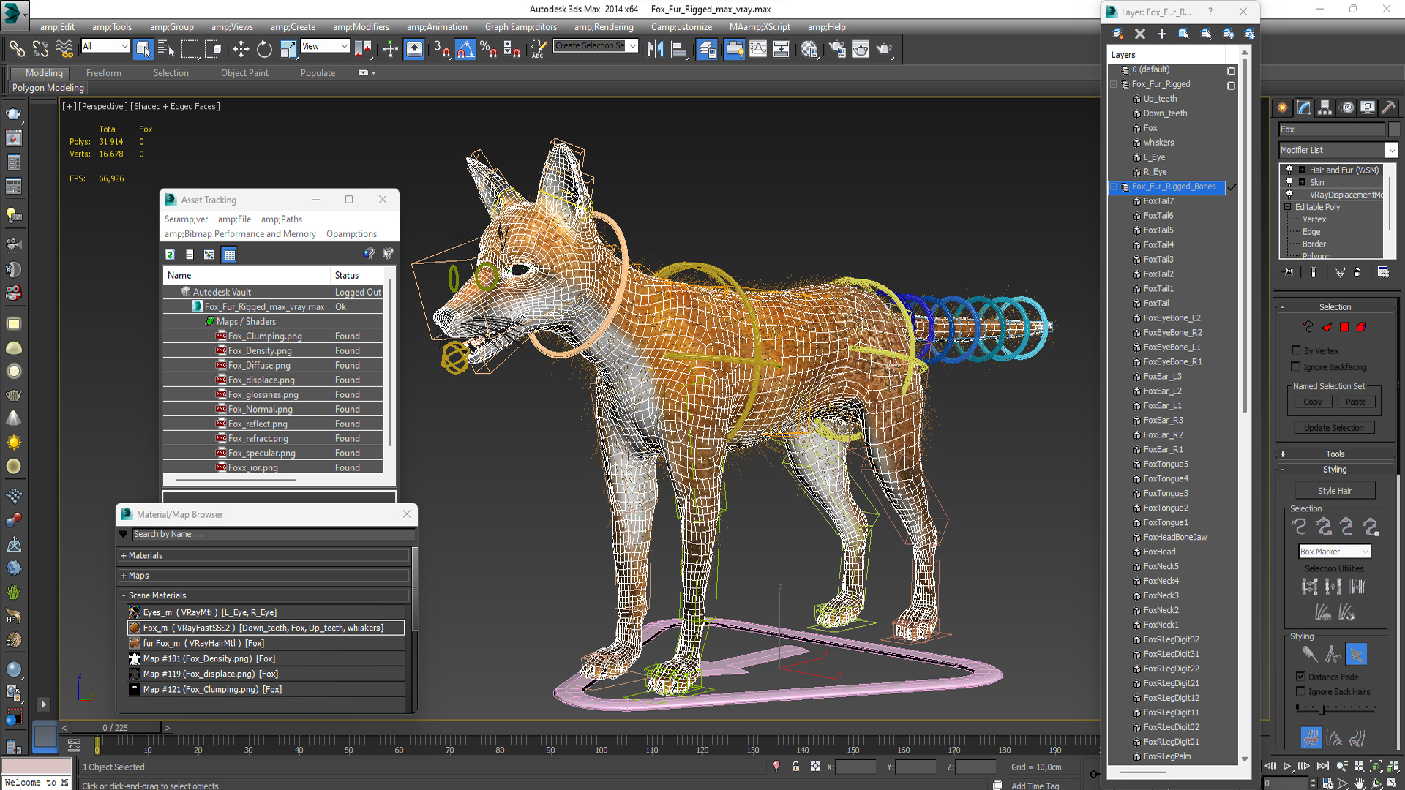Open the Material Editor icon
The width and height of the screenshot is (1405, 790).
pos(809,49)
